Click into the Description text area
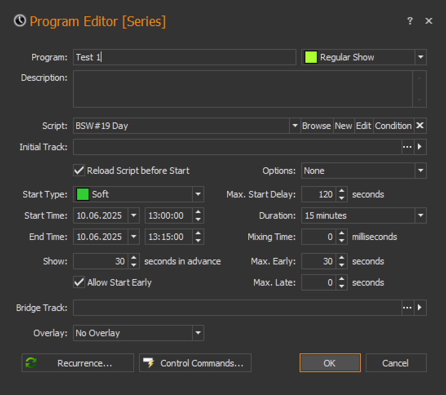Screen dimensions: 446x395 pos(243,89)
